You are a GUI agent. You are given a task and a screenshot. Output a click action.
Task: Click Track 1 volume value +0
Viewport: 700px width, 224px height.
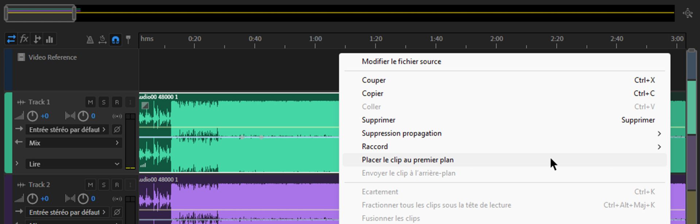click(44, 116)
